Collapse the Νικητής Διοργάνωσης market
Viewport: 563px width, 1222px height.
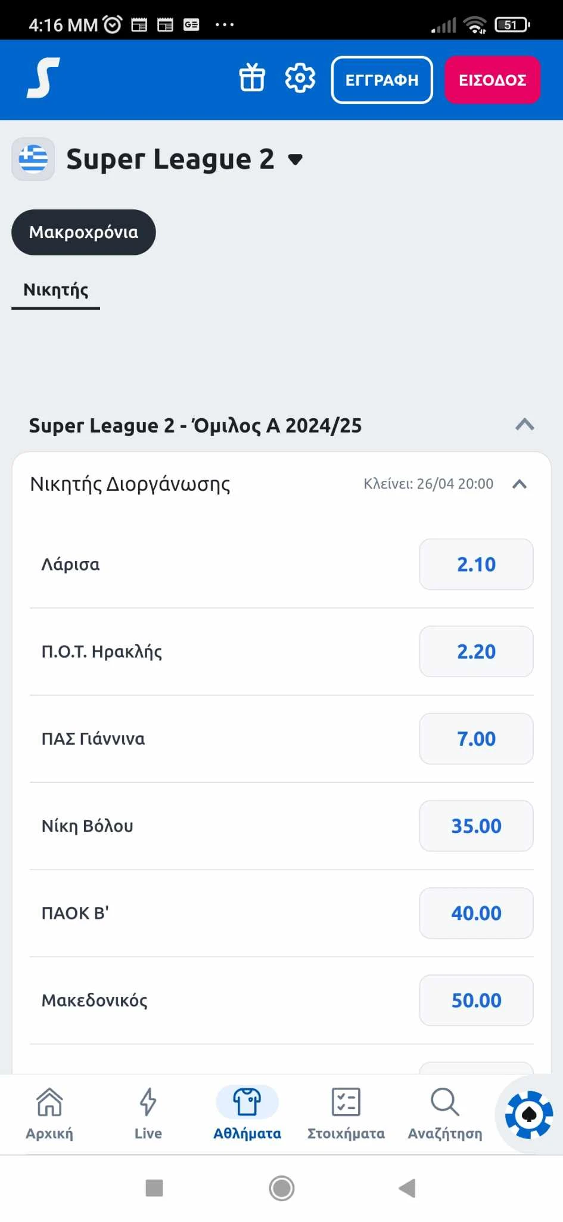pyautogui.click(x=520, y=484)
